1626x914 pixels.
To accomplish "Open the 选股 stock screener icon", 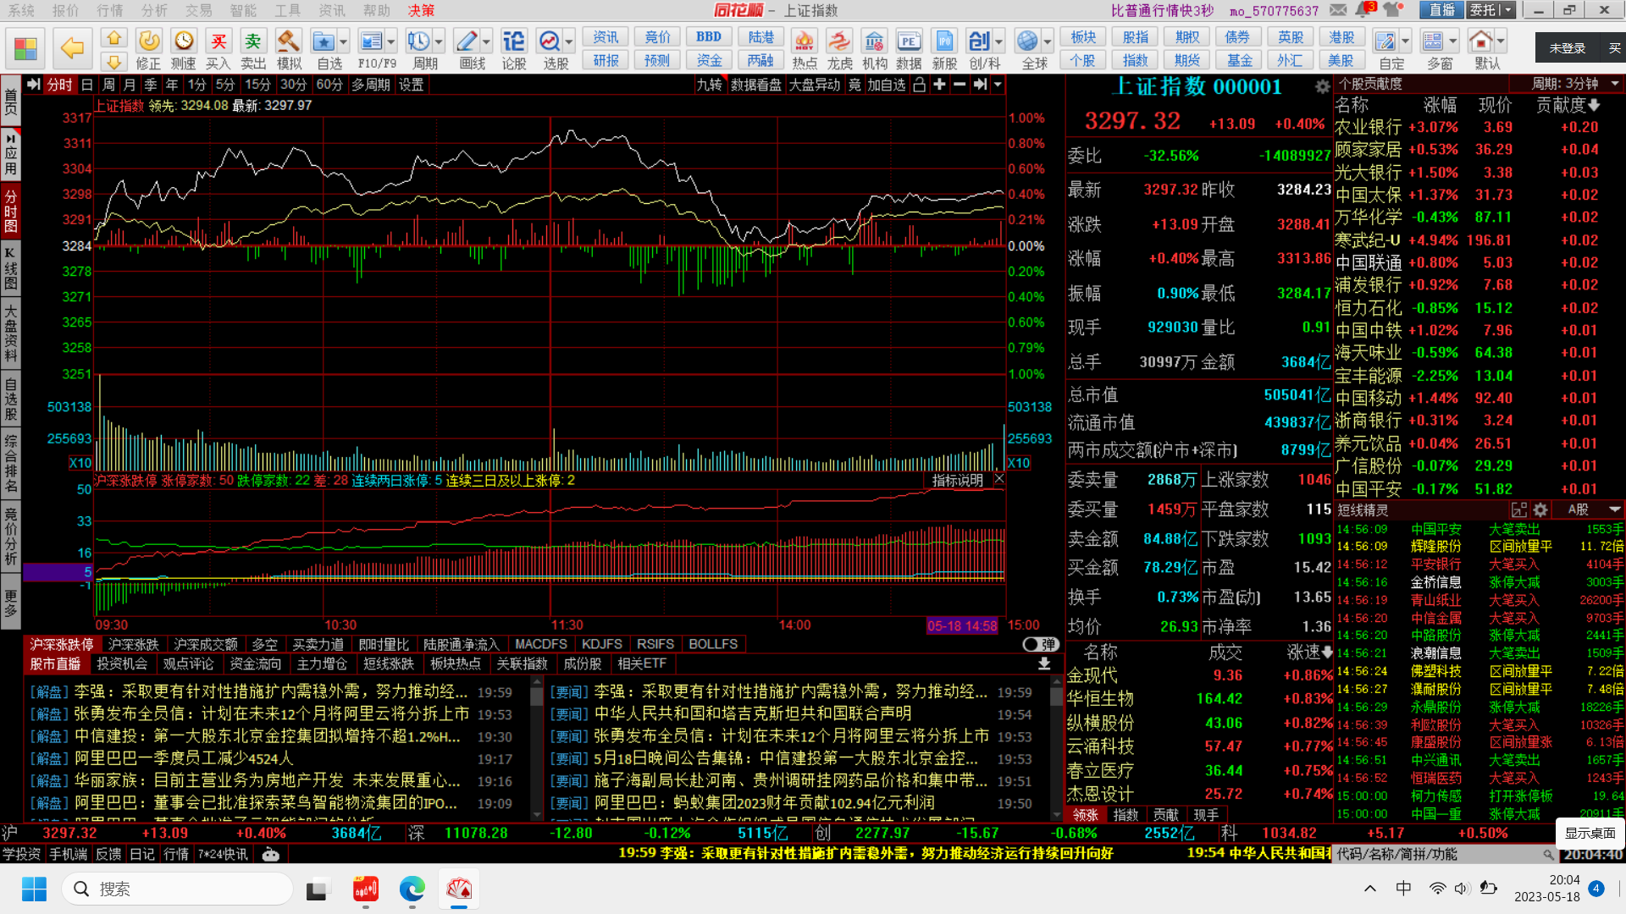I will click(550, 49).
